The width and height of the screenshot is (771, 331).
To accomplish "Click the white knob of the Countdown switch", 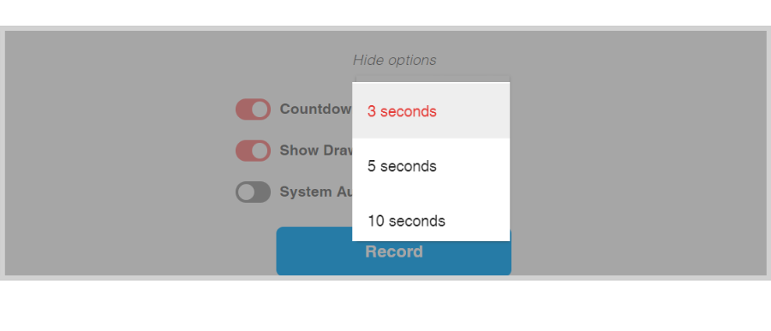I will [260, 109].
